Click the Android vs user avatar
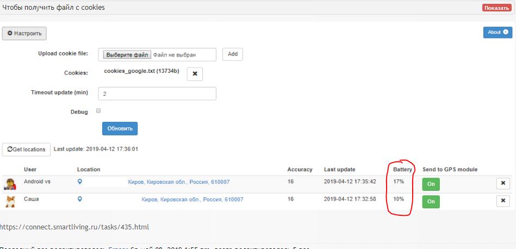 coord(10,184)
